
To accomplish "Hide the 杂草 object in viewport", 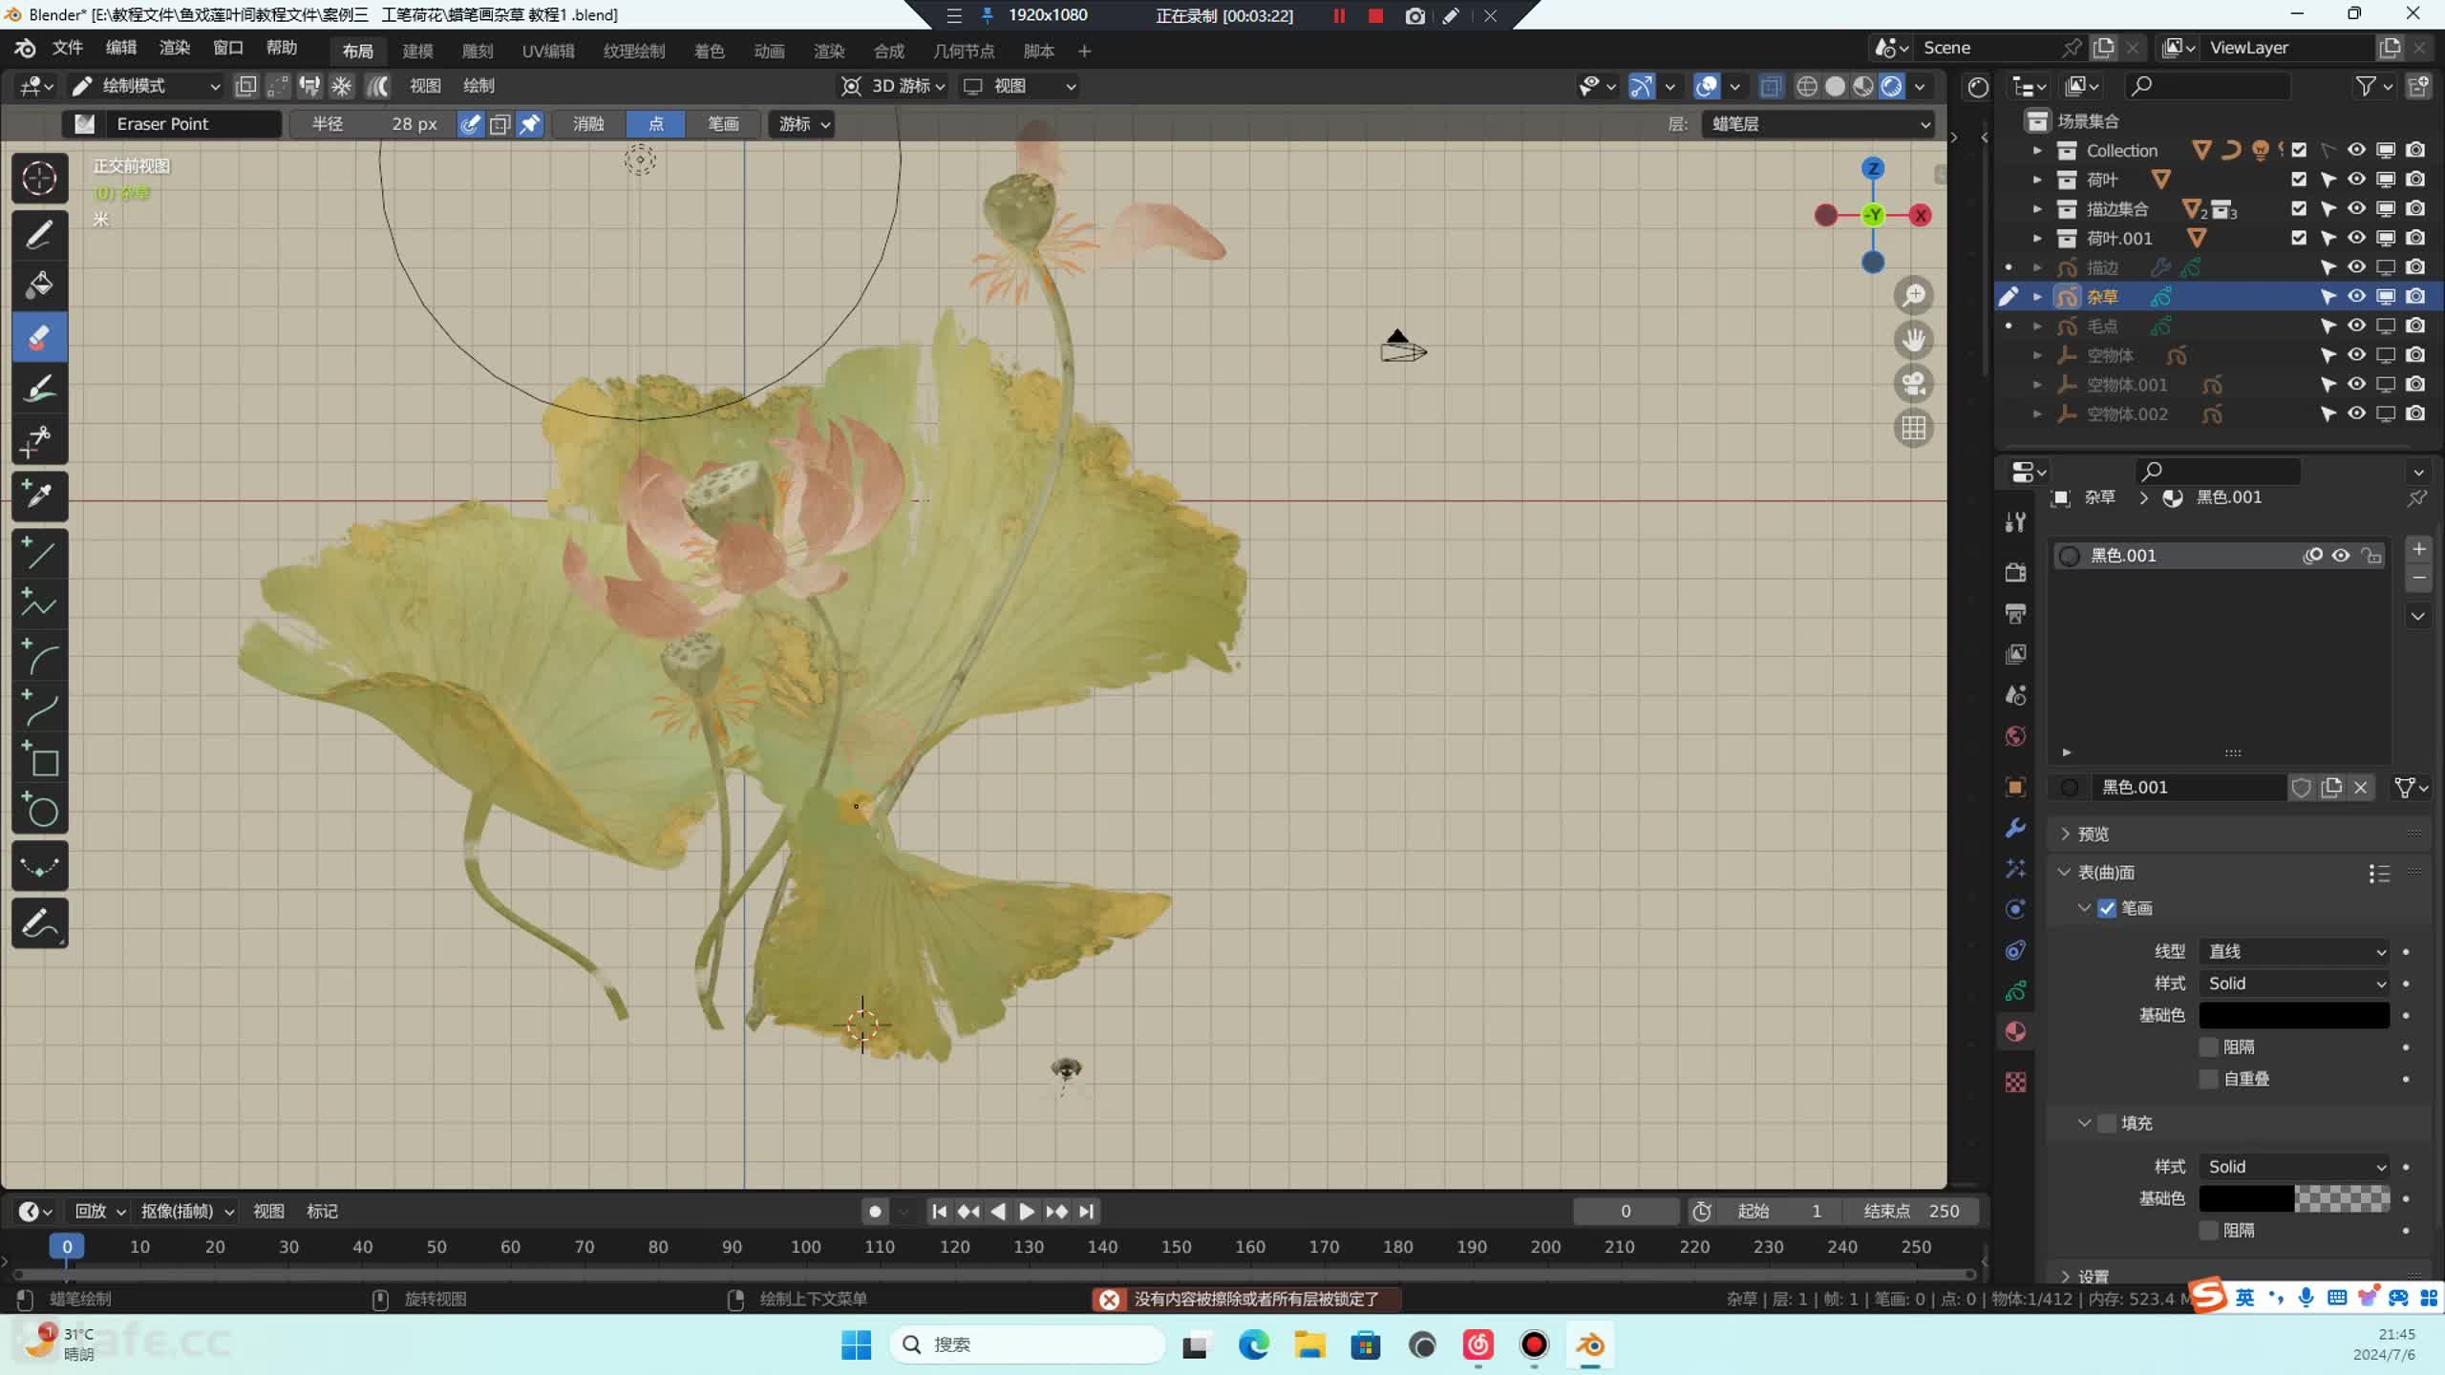I will coord(2356,296).
